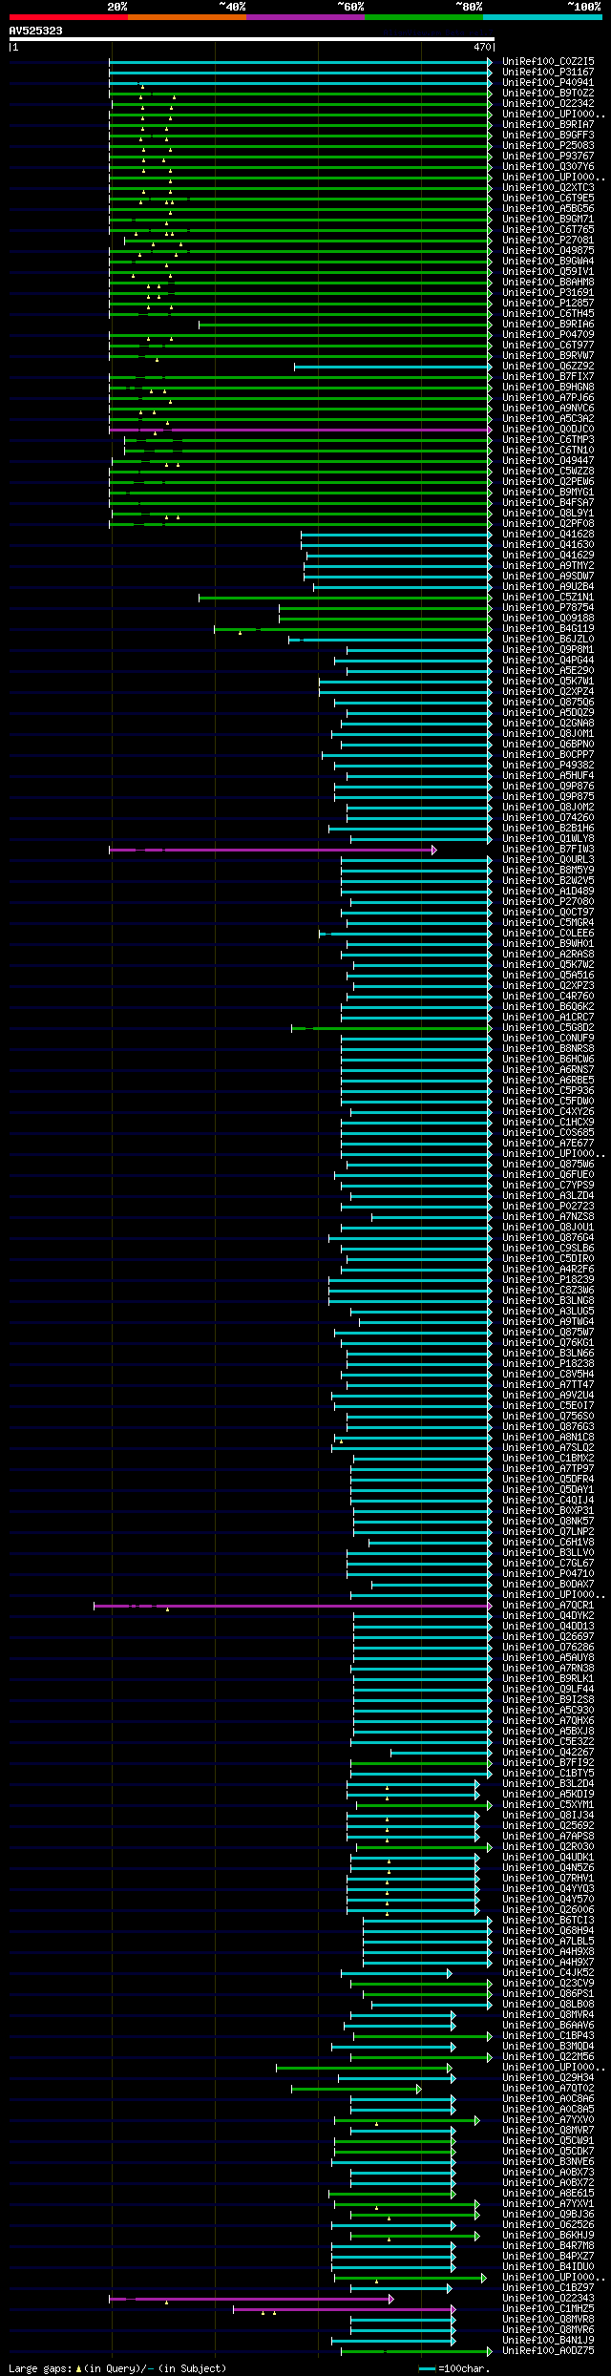Select hit label UniRef100_Q1WLY8
This screenshot has width=611, height=2376.
click(548, 839)
